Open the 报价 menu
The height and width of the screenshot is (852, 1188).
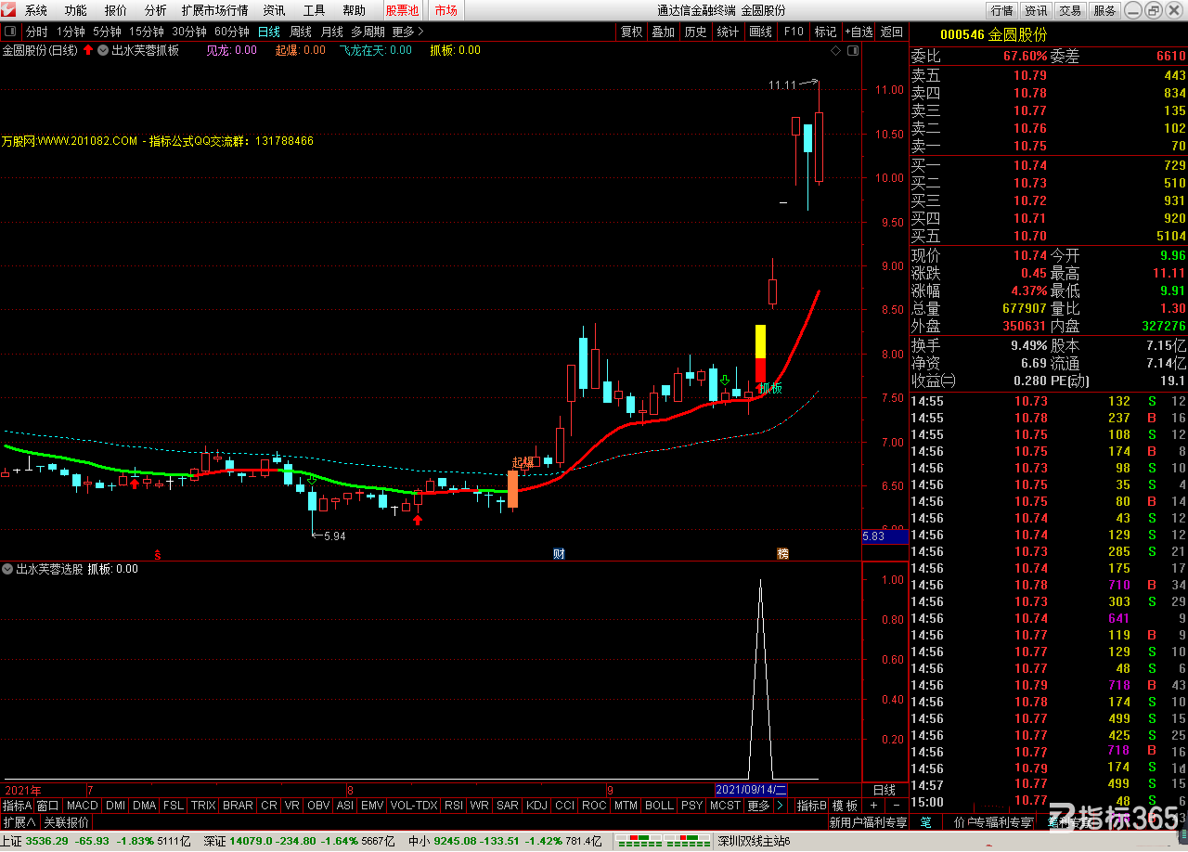(x=115, y=10)
